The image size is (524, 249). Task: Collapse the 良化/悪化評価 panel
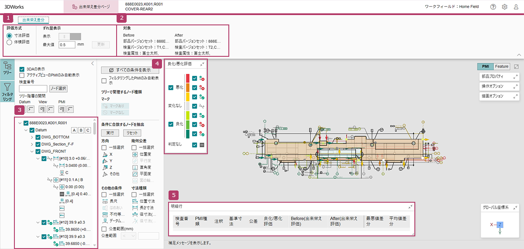[x=202, y=64]
